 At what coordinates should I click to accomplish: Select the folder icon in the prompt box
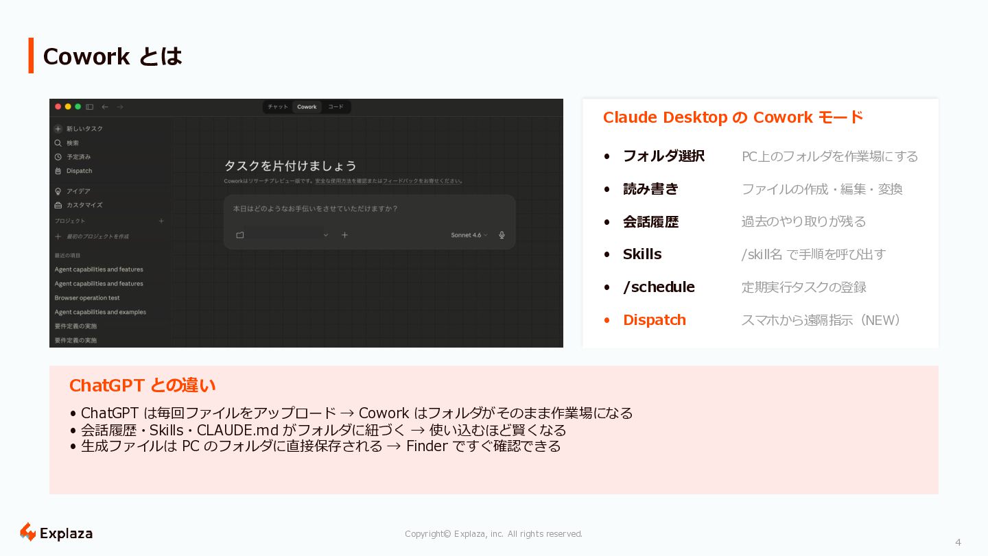pyautogui.click(x=239, y=235)
